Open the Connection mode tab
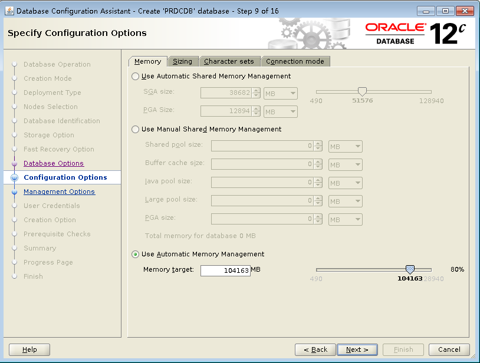Screen dimensions: 480x363 [295, 61]
